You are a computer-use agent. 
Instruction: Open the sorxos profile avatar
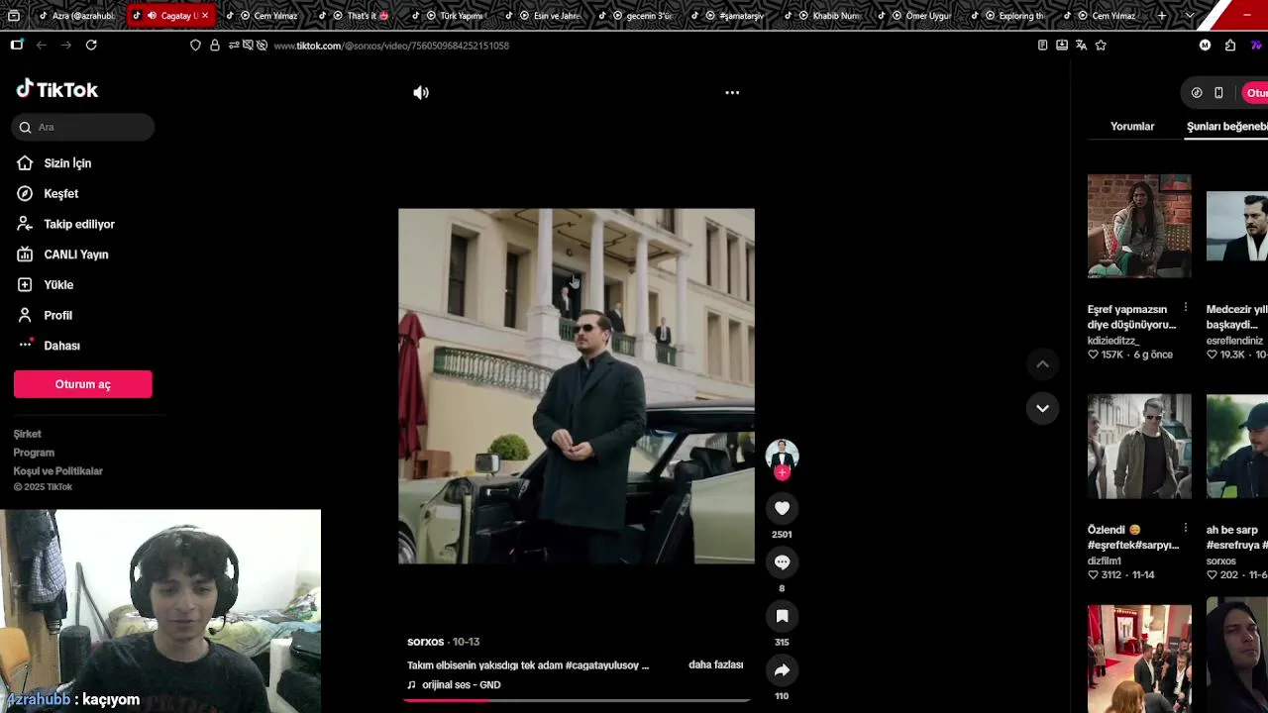click(x=782, y=454)
